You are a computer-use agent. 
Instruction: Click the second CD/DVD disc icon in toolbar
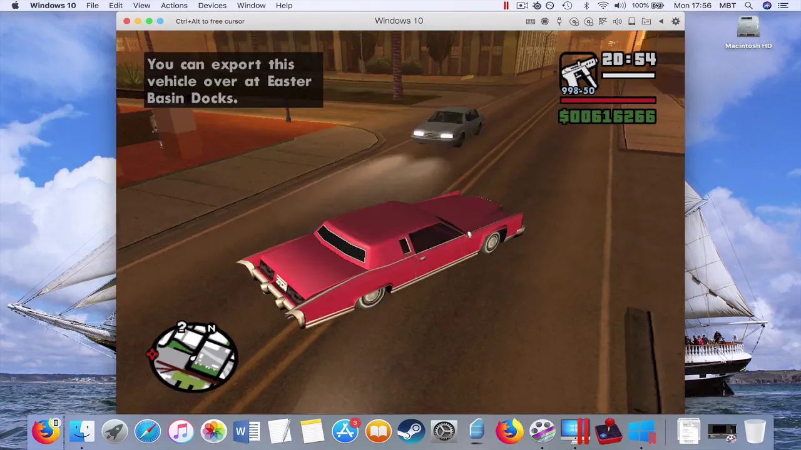pos(588,21)
